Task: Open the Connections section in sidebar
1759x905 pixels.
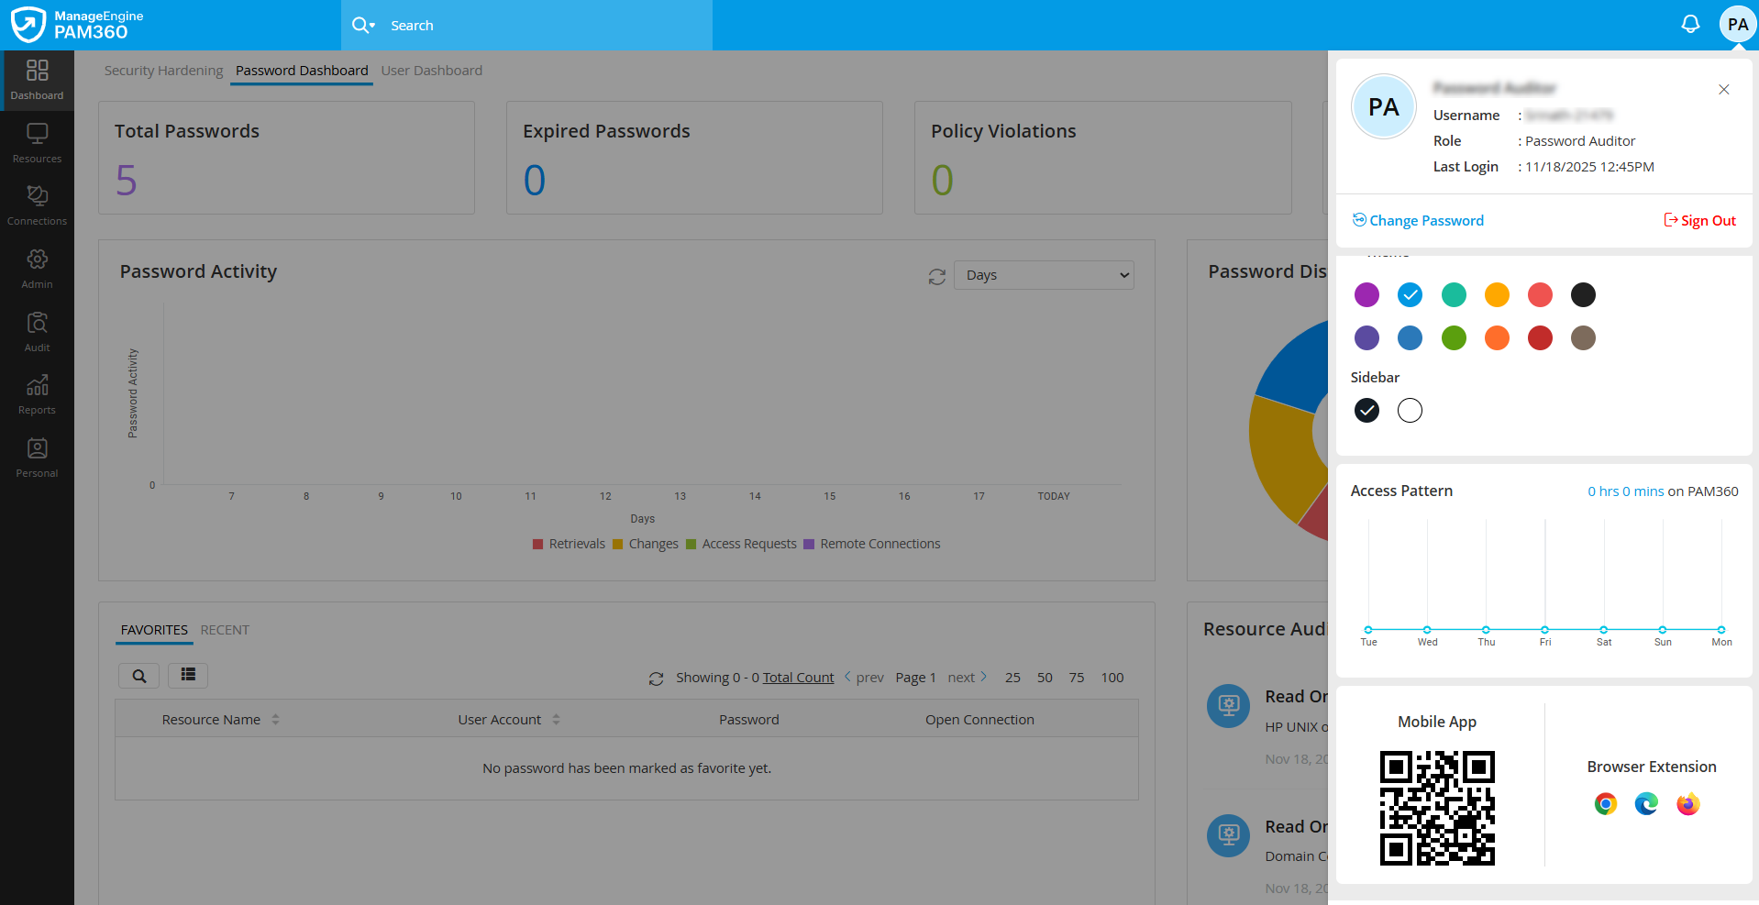Action: [x=37, y=204]
